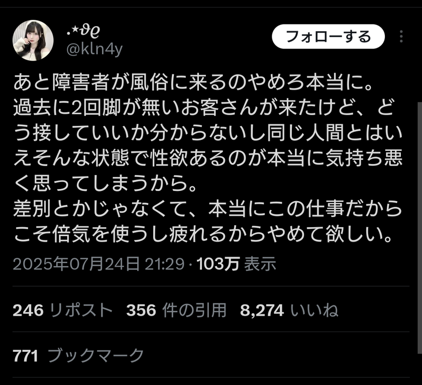The height and width of the screenshot is (385, 422).
Task: Click the 771 ブックマーク bookmark count
Action: coord(78,355)
